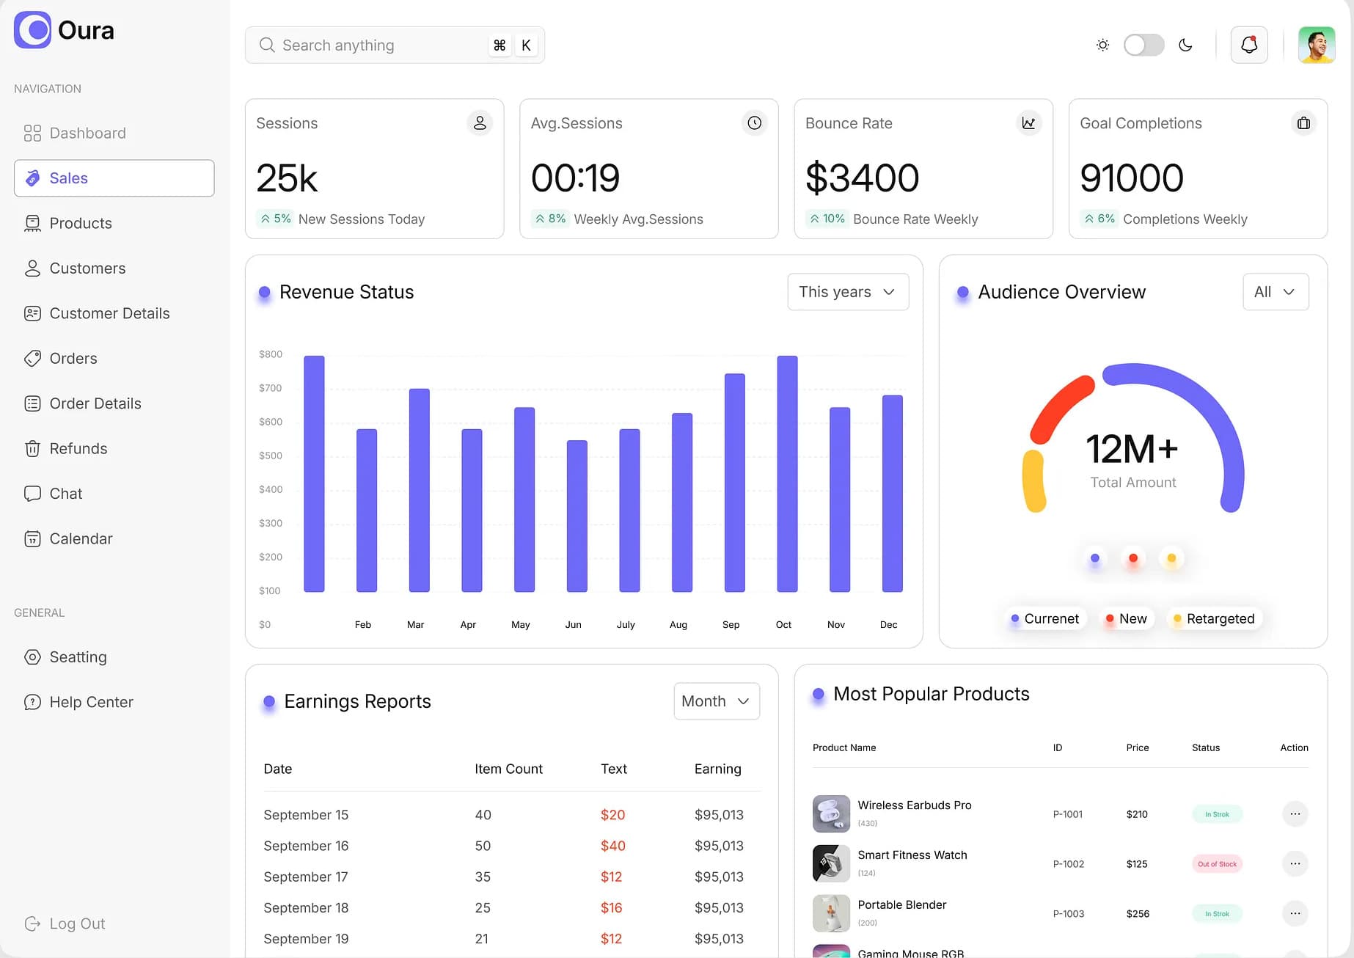Open the notifications bell
Screen dimensions: 1354x958
coord(1249,45)
